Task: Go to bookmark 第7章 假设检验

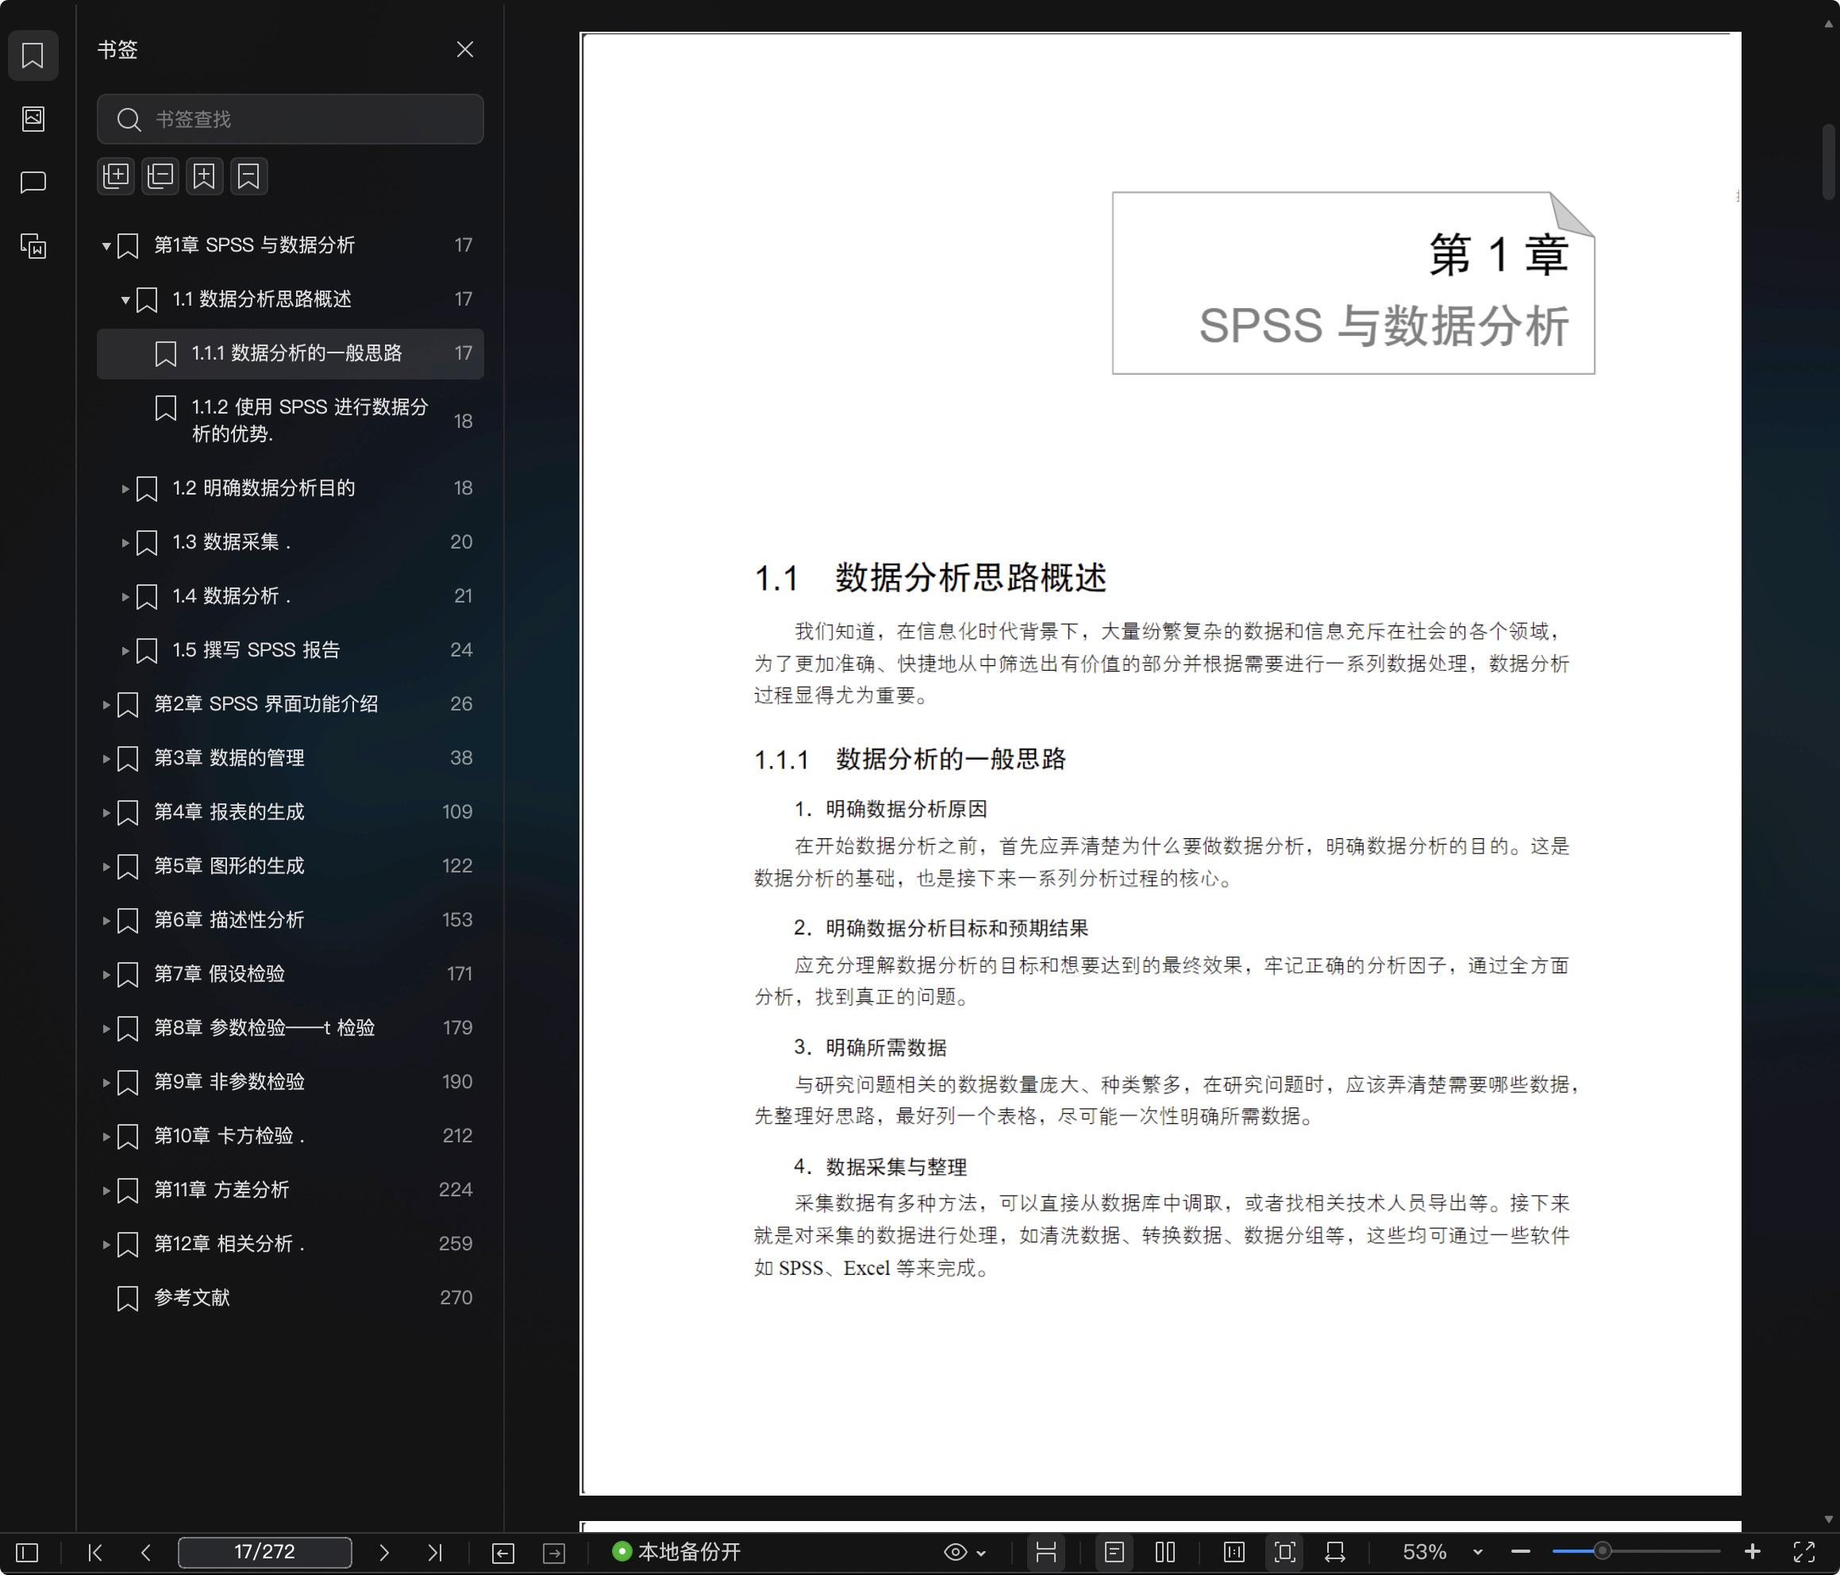Action: 291,973
